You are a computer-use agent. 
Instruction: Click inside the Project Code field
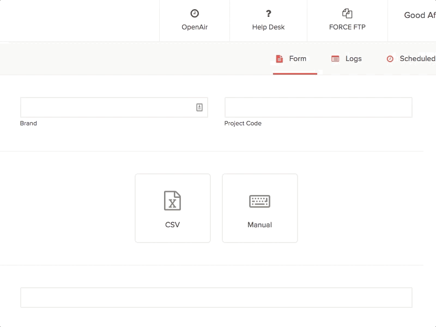tap(318, 107)
